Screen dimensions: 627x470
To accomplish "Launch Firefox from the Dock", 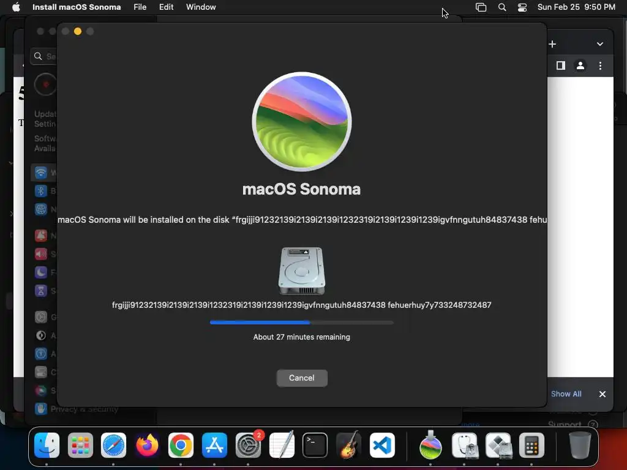I will coord(147,446).
